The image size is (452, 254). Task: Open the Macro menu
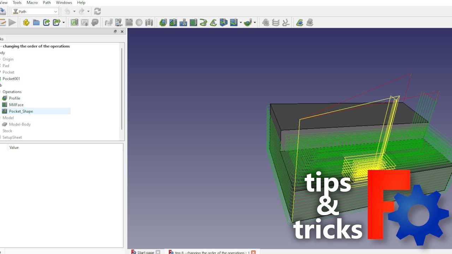click(32, 2)
